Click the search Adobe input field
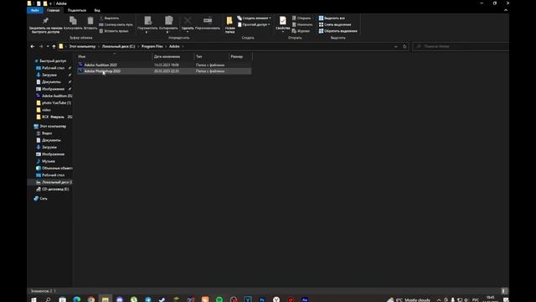Screen dimensions: 536x302 click(461, 47)
